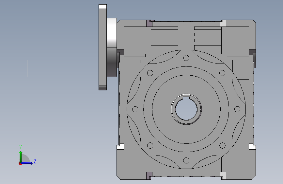Viewport: 283px width, 184px height.
Task: Select the tall input flange plate at left
Action: [x=103, y=47]
